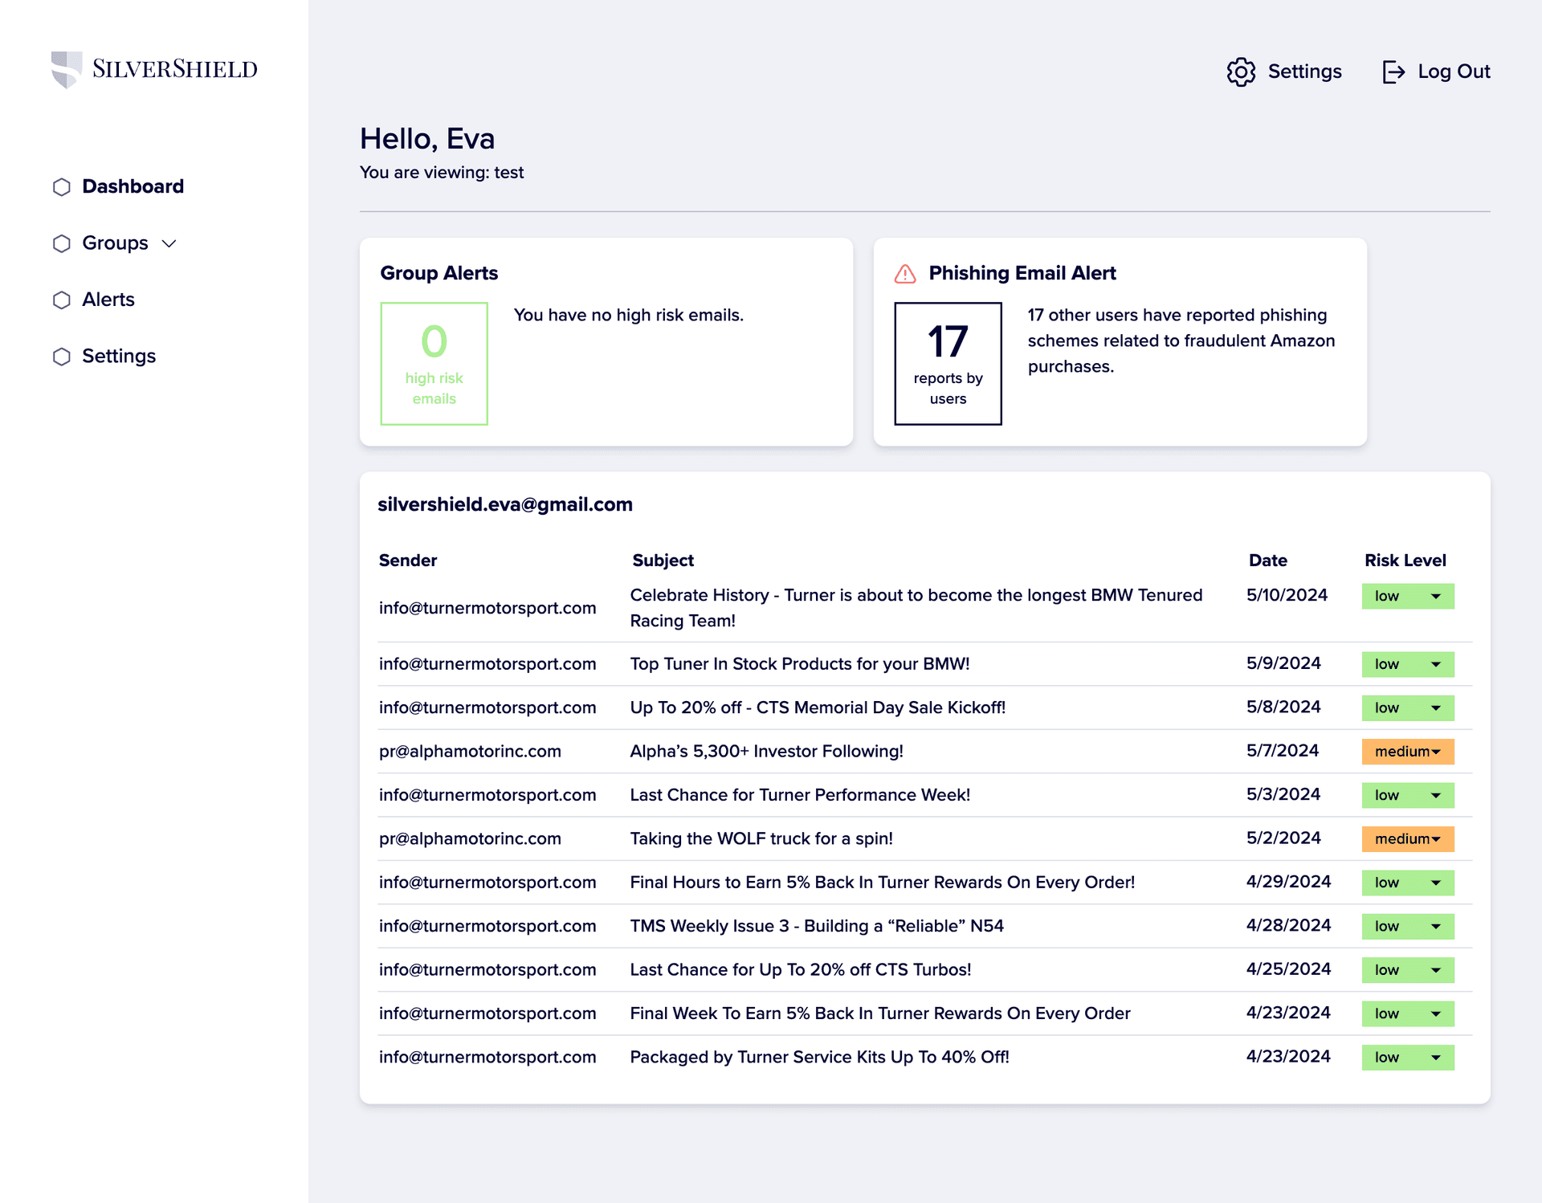Click the 5/7/2024 date cell
1542x1203 pixels.
pos(1283,751)
